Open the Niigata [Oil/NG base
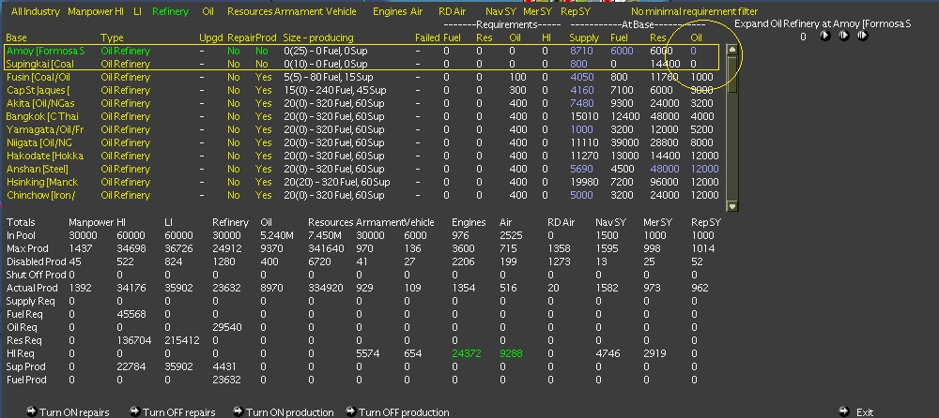Image resolution: width=939 pixels, height=418 pixels. [x=38, y=142]
